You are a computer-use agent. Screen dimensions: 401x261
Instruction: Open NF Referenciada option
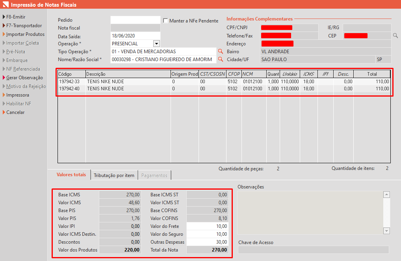point(23,69)
